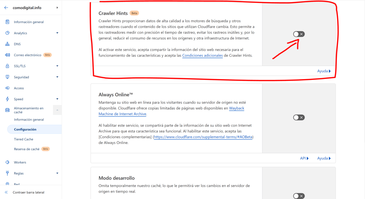The image size is (365, 199).
Task: Open Wayback Machine de Internet Archive link
Action: point(171,111)
